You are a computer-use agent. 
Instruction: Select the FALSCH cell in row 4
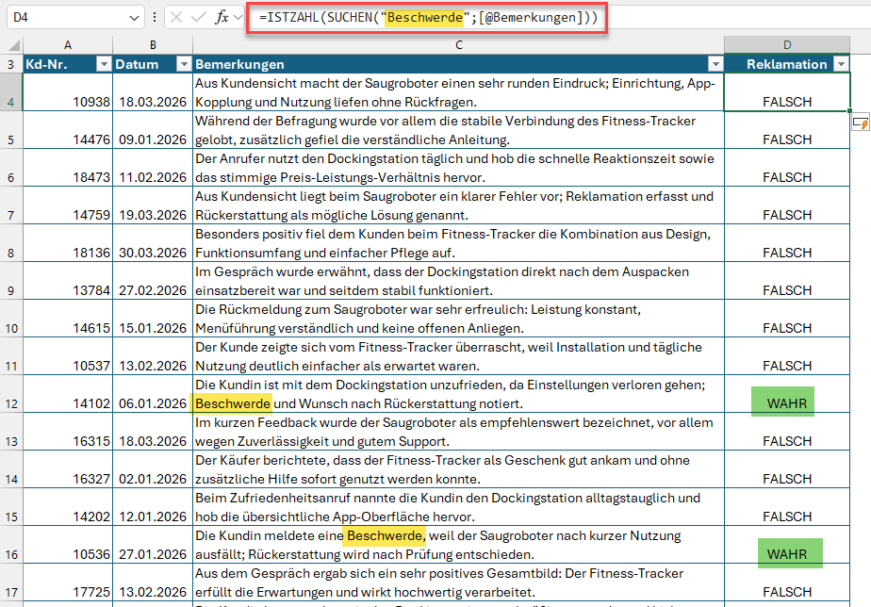(787, 92)
